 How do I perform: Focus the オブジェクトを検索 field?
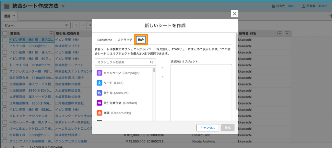[125, 62]
